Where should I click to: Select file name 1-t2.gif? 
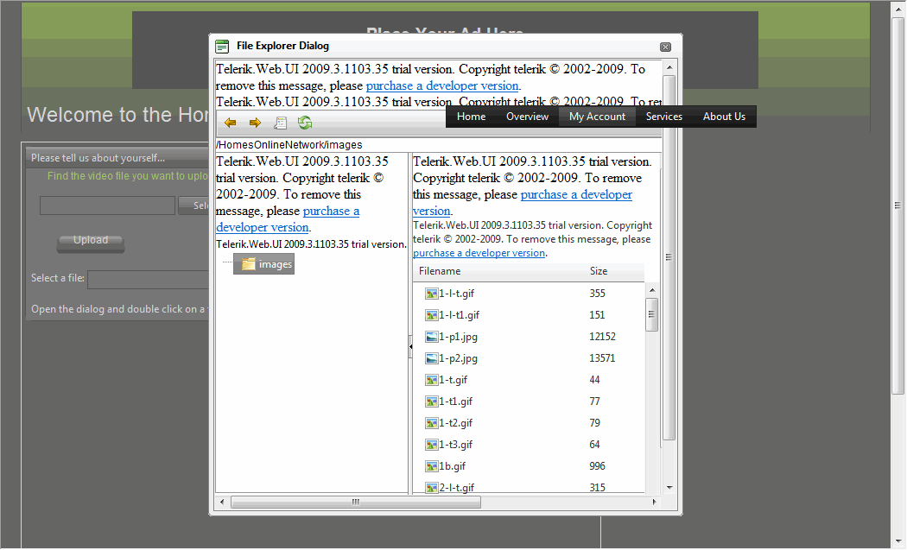456,423
